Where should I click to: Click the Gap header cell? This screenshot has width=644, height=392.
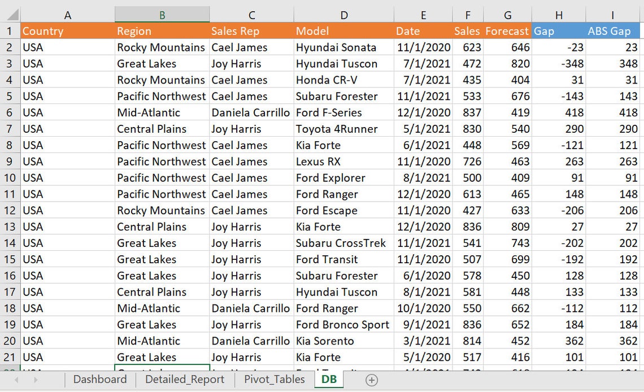tap(559, 31)
